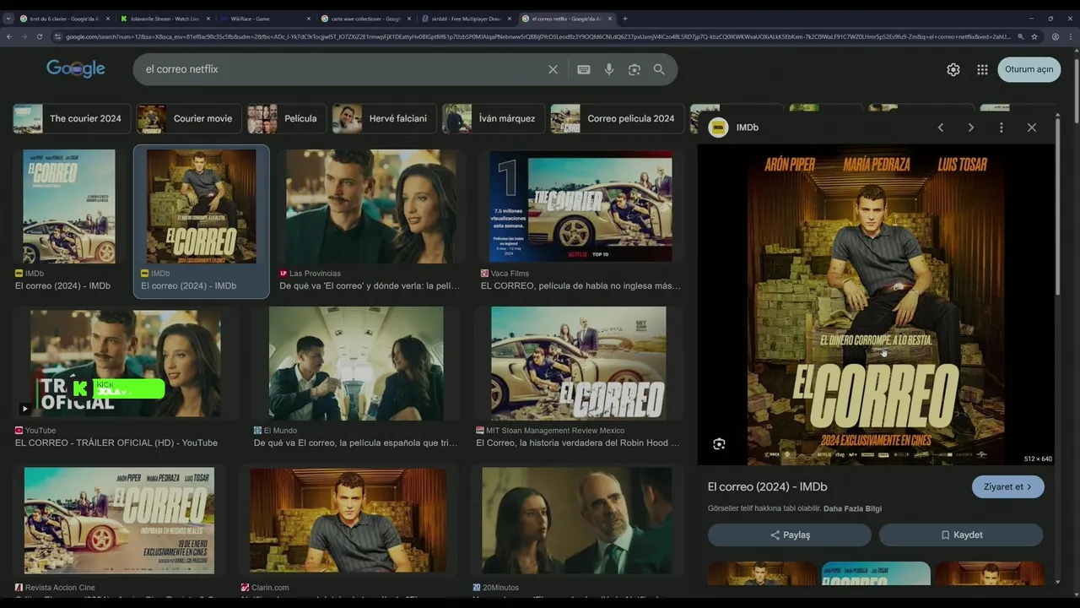Open first related image under Paylaş button
Image resolution: width=1080 pixels, height=608 pixels.
tap(761, 573)
